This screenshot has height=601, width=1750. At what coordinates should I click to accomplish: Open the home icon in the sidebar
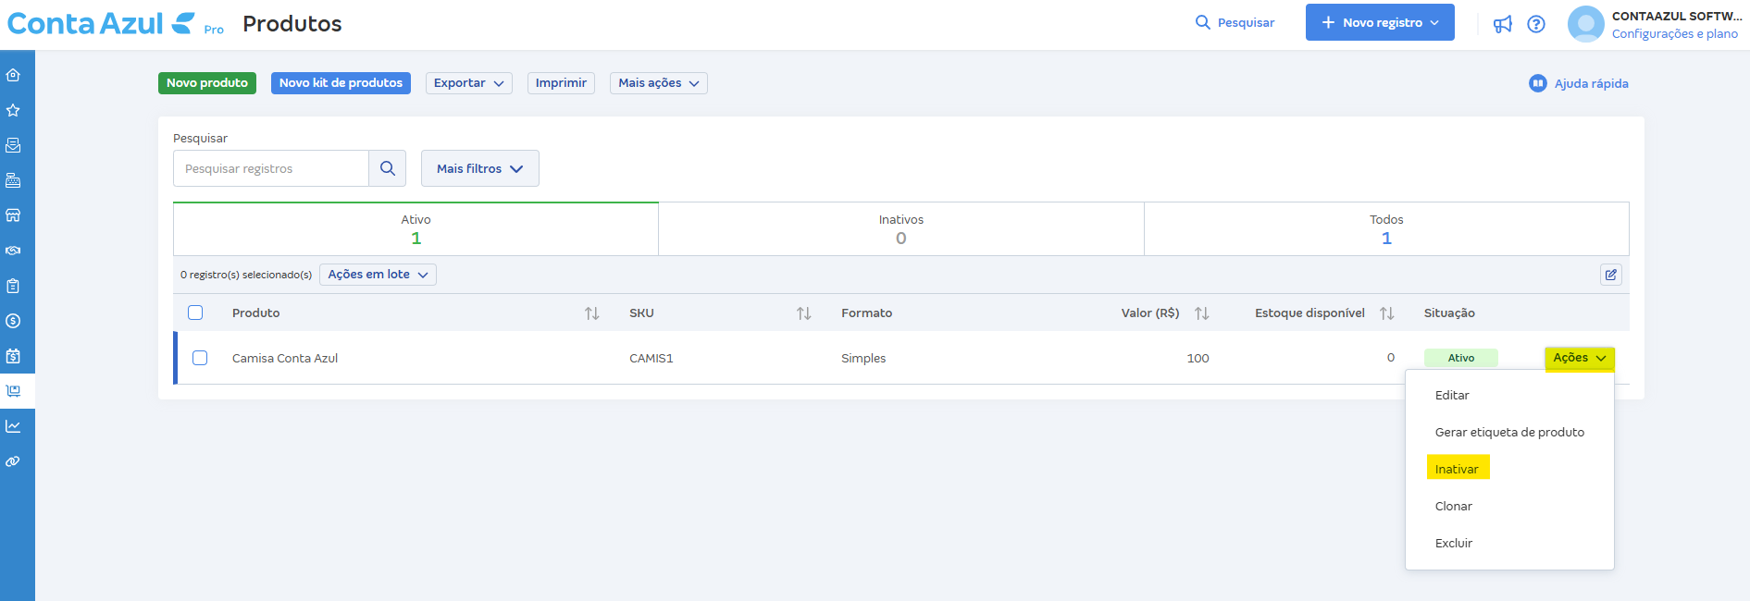[x=13, y=75]
